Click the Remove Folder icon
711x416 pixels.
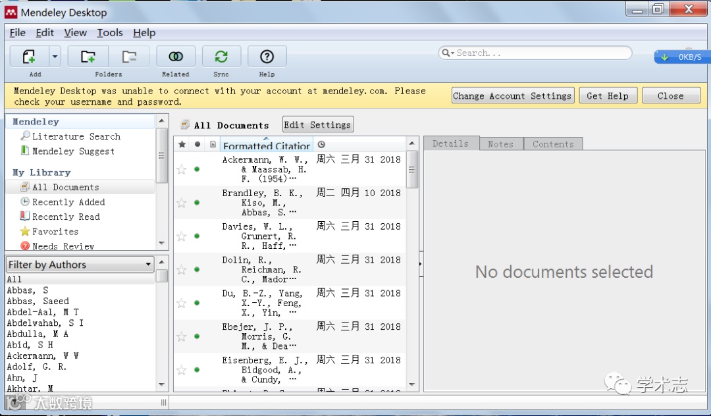(x=129, y=57)
